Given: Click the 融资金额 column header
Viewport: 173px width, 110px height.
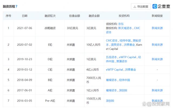Looking at the screenshot, I should (94, 16).
